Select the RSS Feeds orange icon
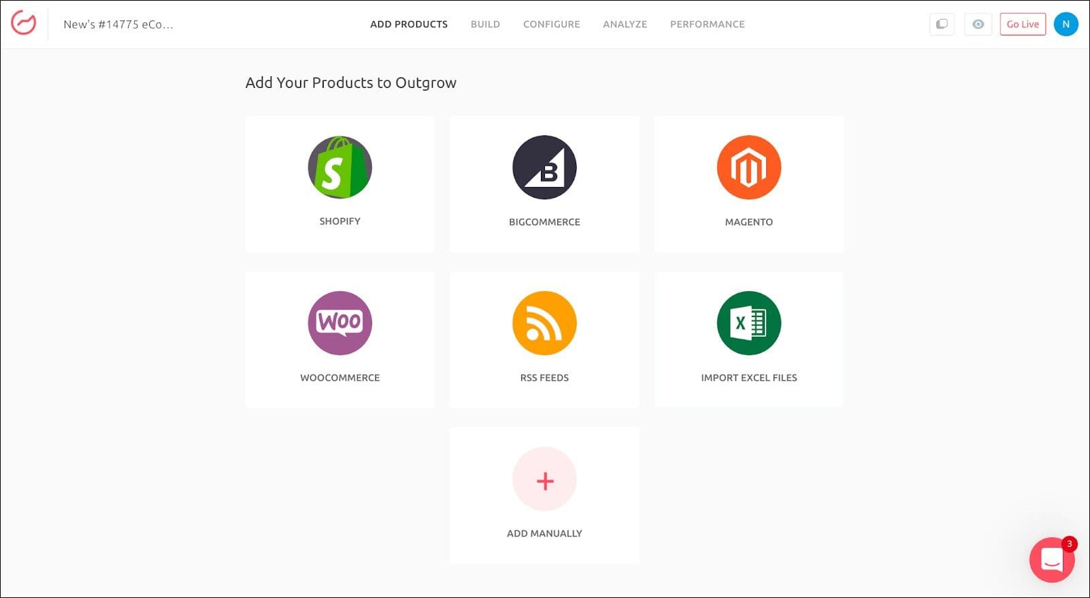1090x598 pixels. (x=544, y=323)
